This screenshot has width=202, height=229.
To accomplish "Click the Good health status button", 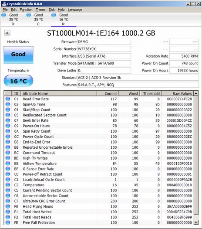I will tap(19, 55).
